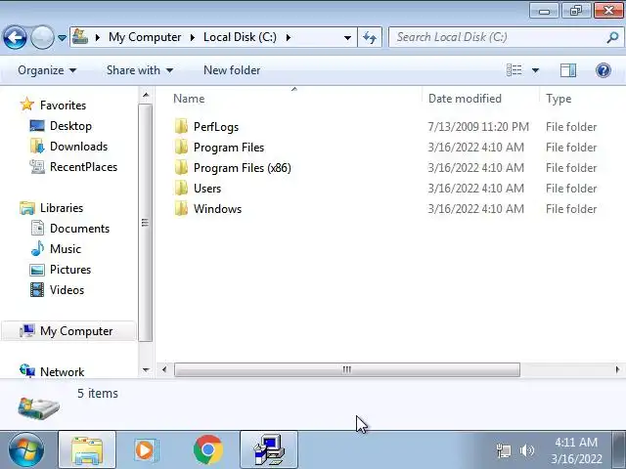
Task: Expand arrow after Local Disk (C:) breadcrumb
Action: (288, 37)
